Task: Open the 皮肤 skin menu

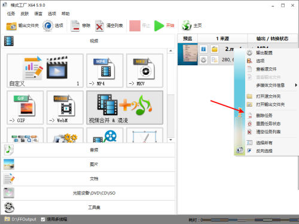Action: tap(25, 14)
